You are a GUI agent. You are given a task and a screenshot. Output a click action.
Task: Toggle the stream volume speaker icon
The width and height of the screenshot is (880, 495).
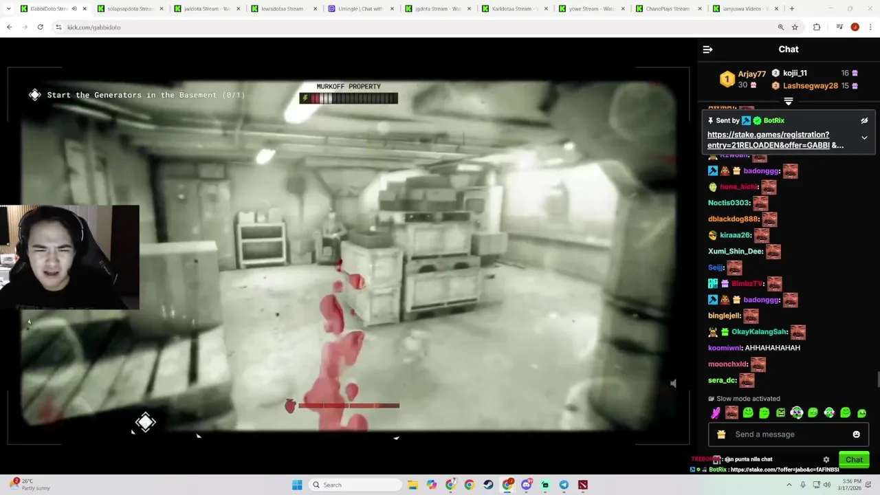[x=673, y=384]
